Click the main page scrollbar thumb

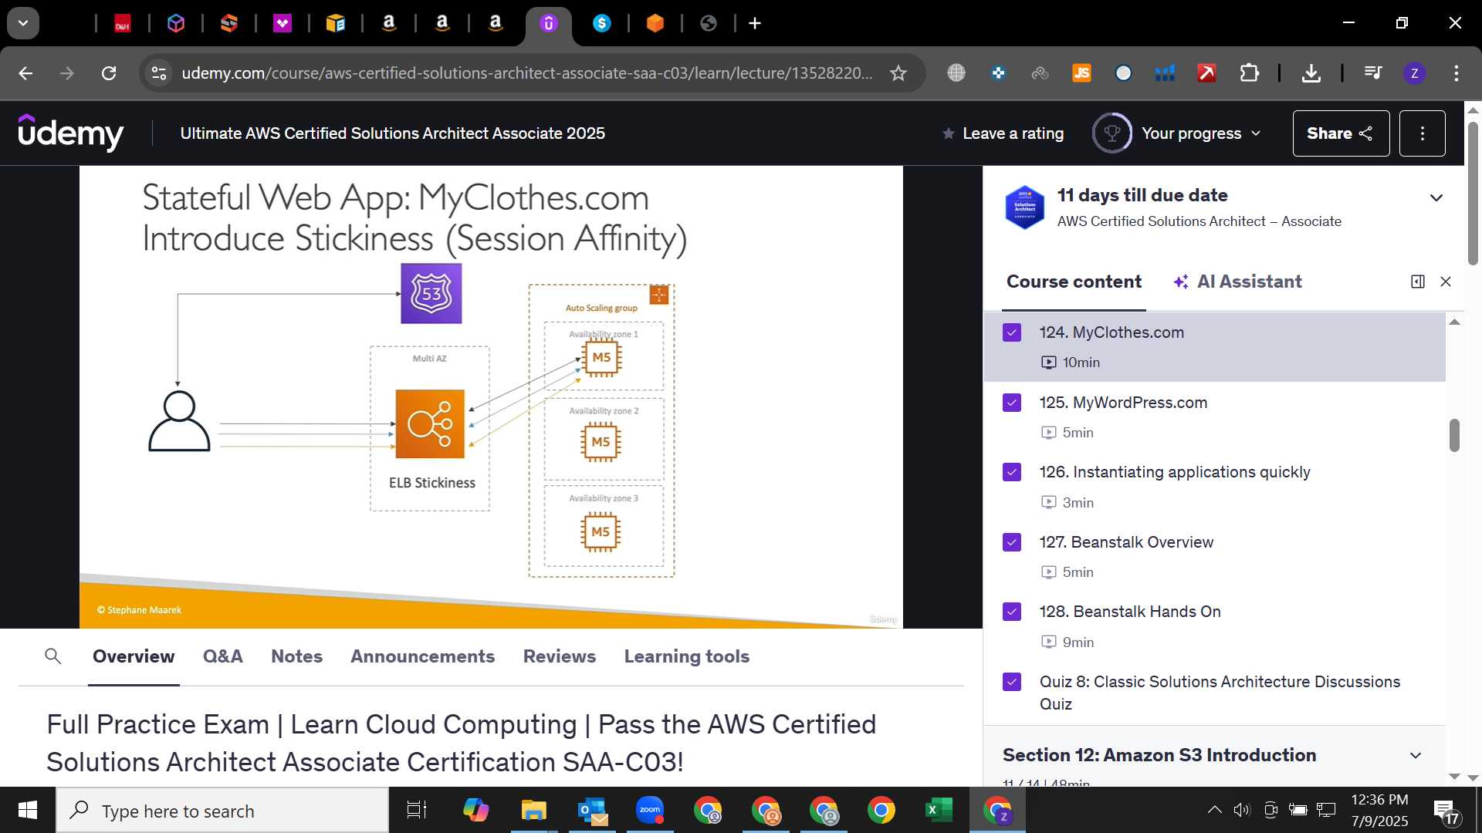click(x=1473, y=193)
